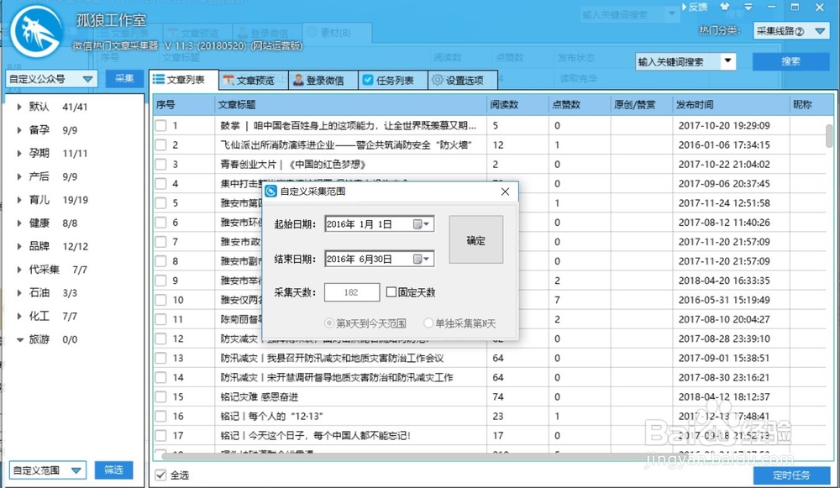Open the 采集线路② dropdown
The image size is (840, 488).
click(790, 30)
